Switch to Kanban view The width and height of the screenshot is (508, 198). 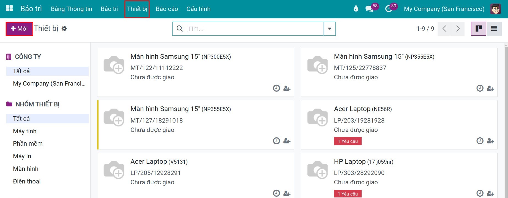tap(479, 29)
